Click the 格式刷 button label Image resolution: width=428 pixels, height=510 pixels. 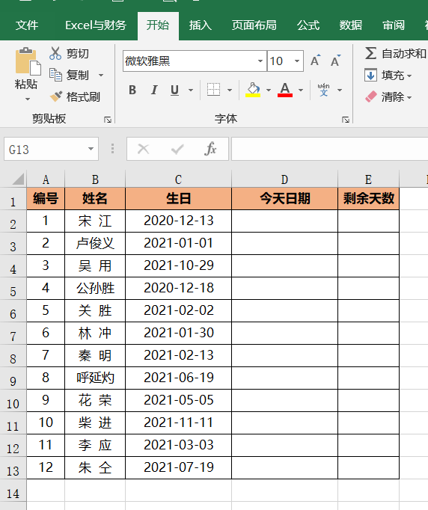(83, 96)
